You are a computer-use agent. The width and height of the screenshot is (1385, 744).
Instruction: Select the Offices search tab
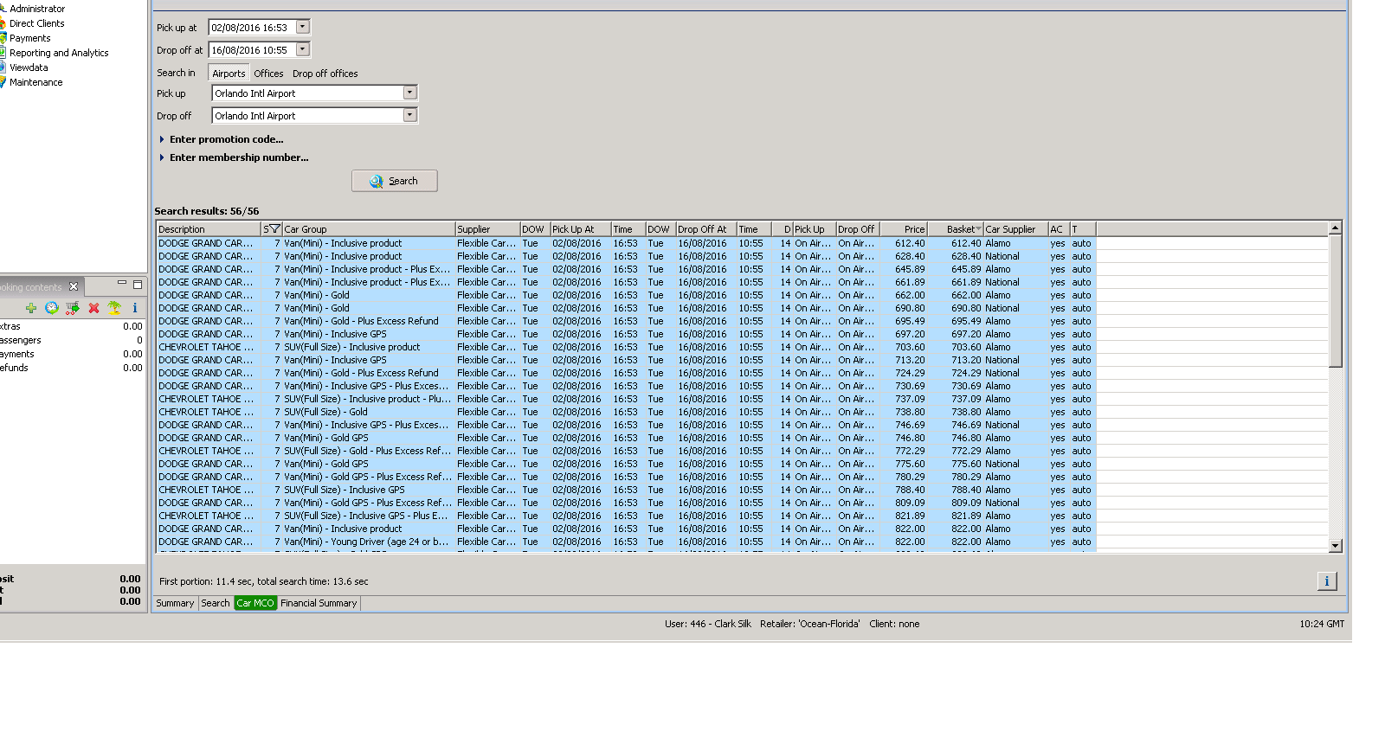click(268, 74)
